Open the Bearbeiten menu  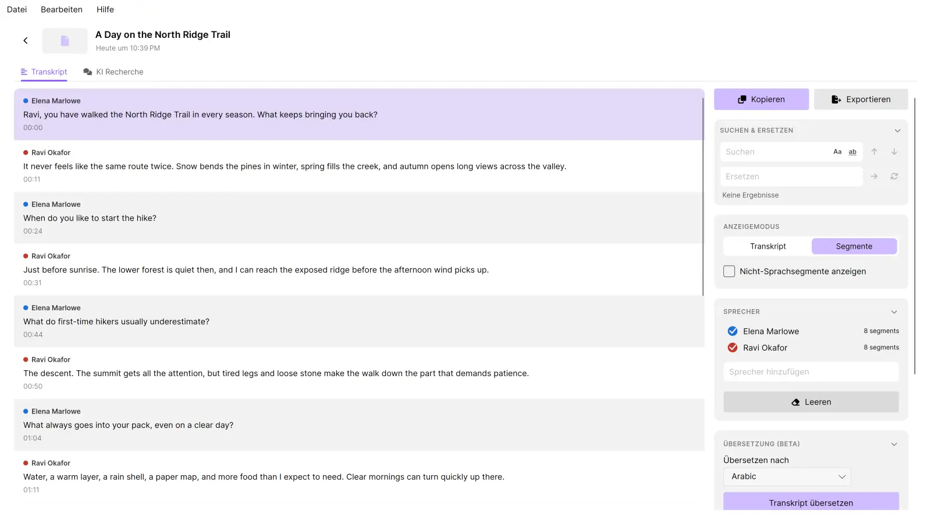[x=62, y=9]
